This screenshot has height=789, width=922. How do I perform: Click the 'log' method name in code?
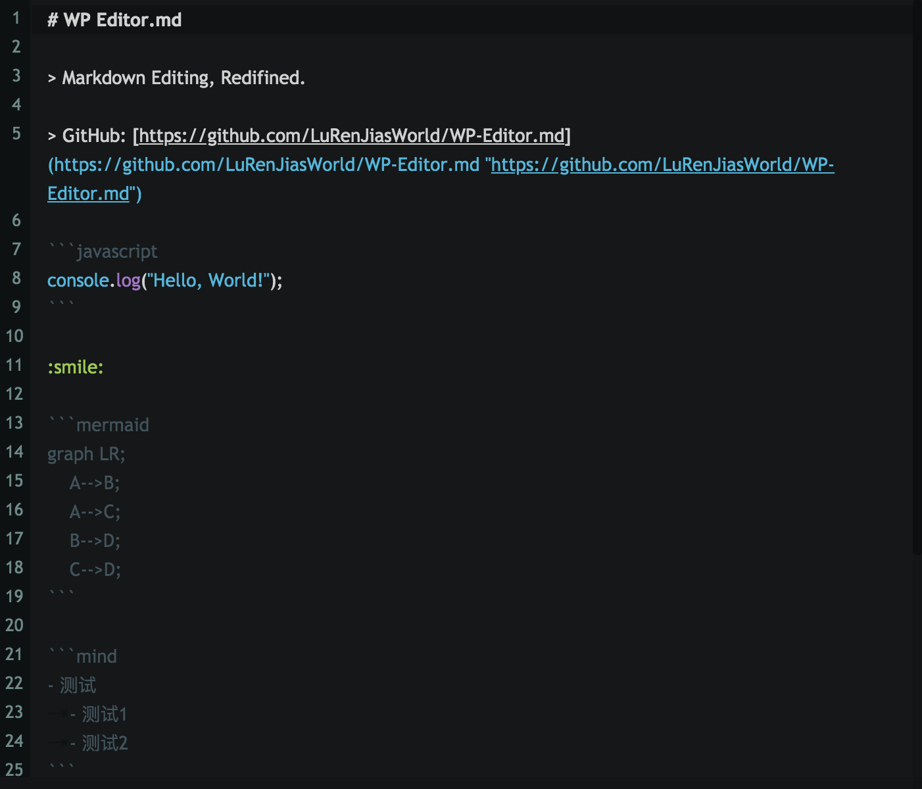click(x=128, y=280)
